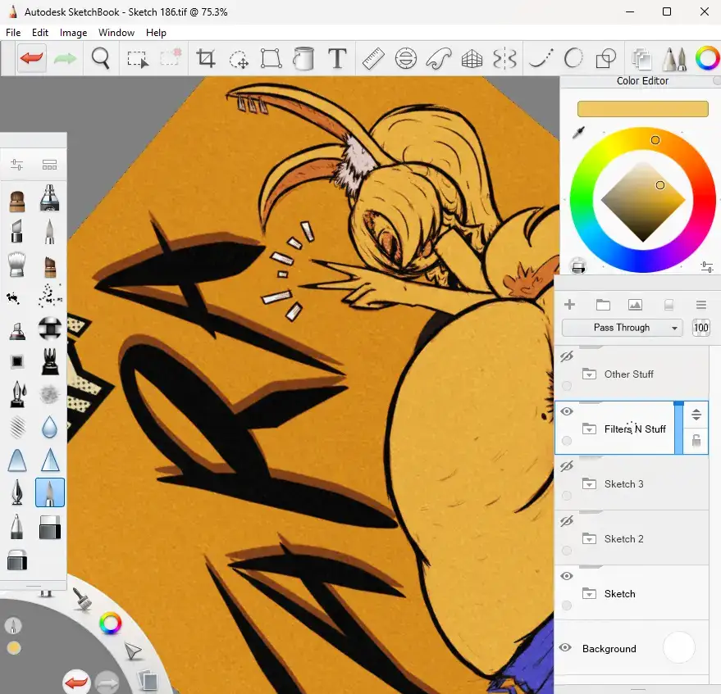
Task: Click the current color bar swatch
Action: tap(642, 109)
